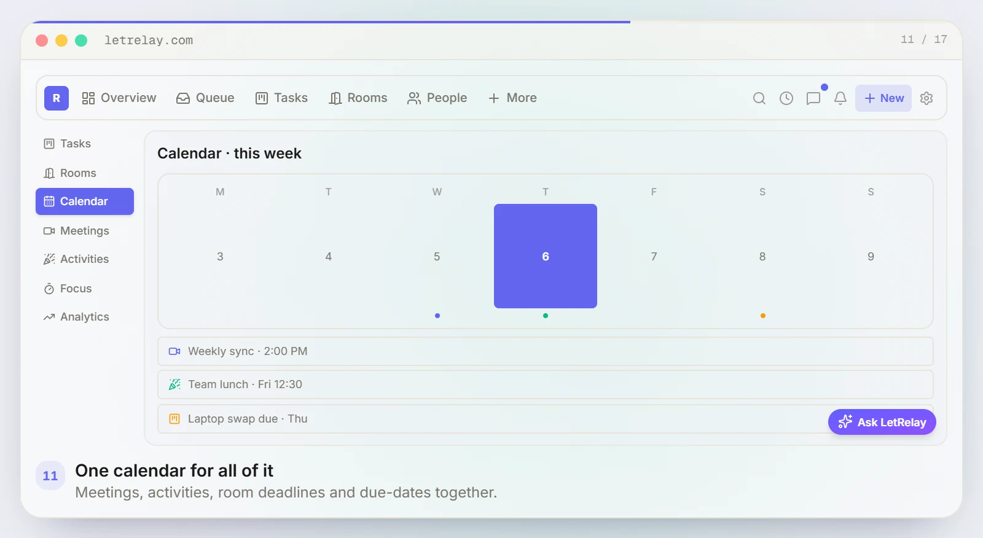The height and width of the screenshot is (538, 983).
Task: Select highlighted Thursday the 6th
Action: pyautogui.click(x=546, y=256)
